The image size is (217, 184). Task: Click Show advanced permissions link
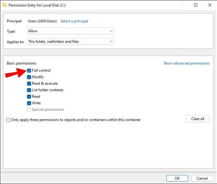point(186,63)
